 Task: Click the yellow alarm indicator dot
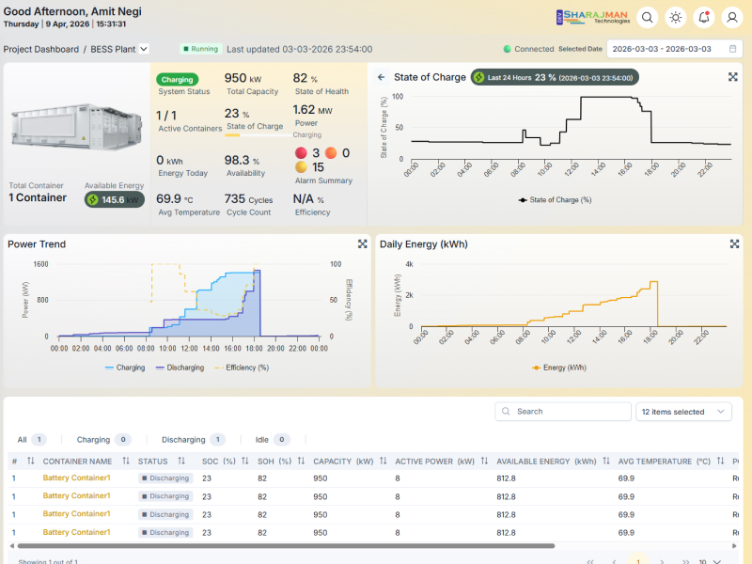coord(301,167)
